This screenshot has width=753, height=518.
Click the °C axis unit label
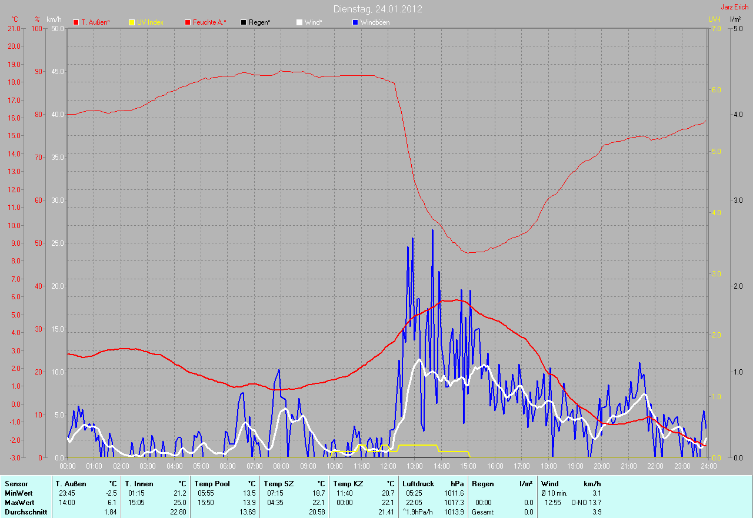pyautogui.click(x=15, y=19)
